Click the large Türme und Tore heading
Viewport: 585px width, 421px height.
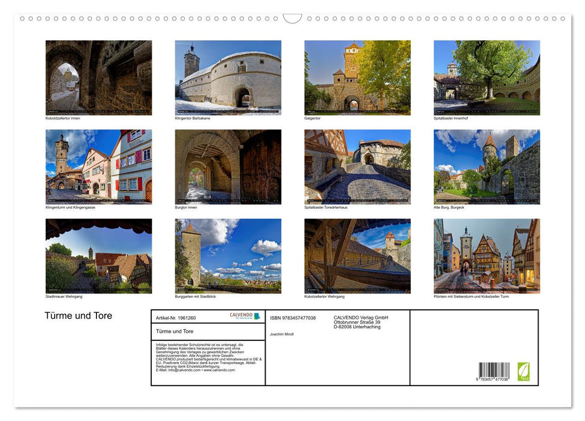[x=78, y=316]
